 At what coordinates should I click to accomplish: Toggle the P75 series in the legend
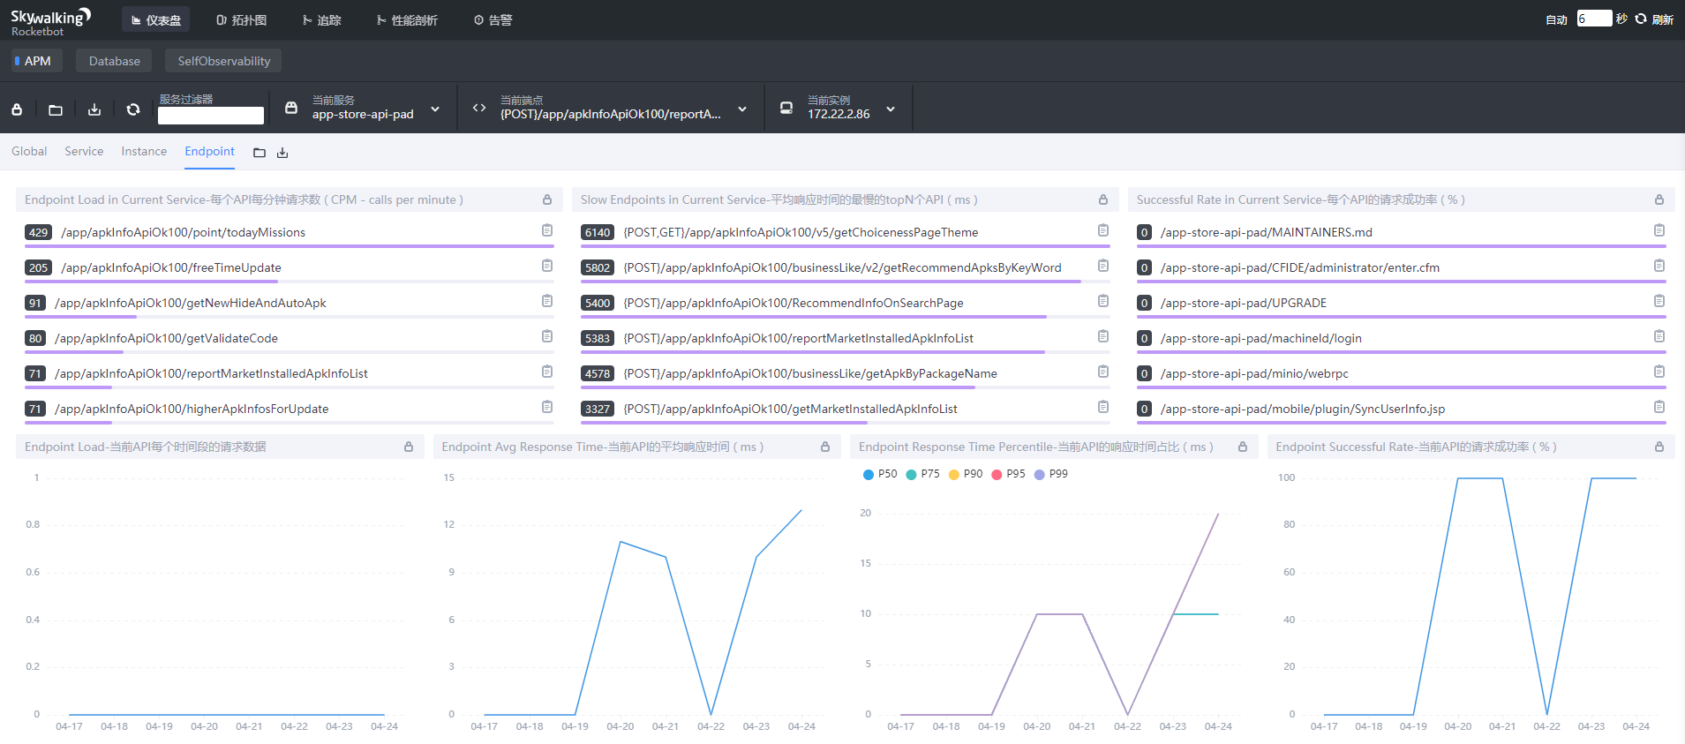click(x=922, y=474)
